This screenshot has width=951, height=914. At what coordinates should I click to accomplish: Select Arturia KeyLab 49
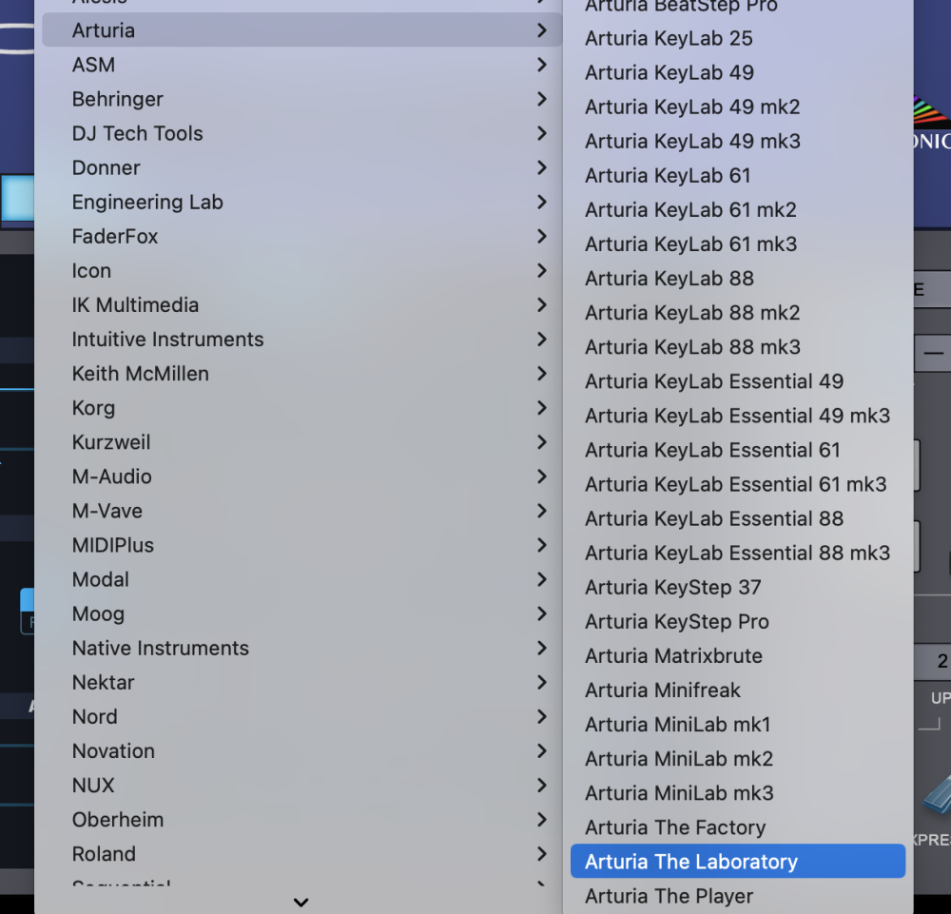click(738, 73)
